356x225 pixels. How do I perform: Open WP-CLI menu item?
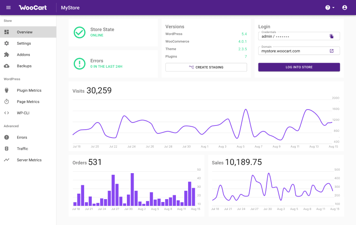click(x=28, y=113)
